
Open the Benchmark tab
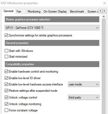pyautogui.click(x=77, y=12)
